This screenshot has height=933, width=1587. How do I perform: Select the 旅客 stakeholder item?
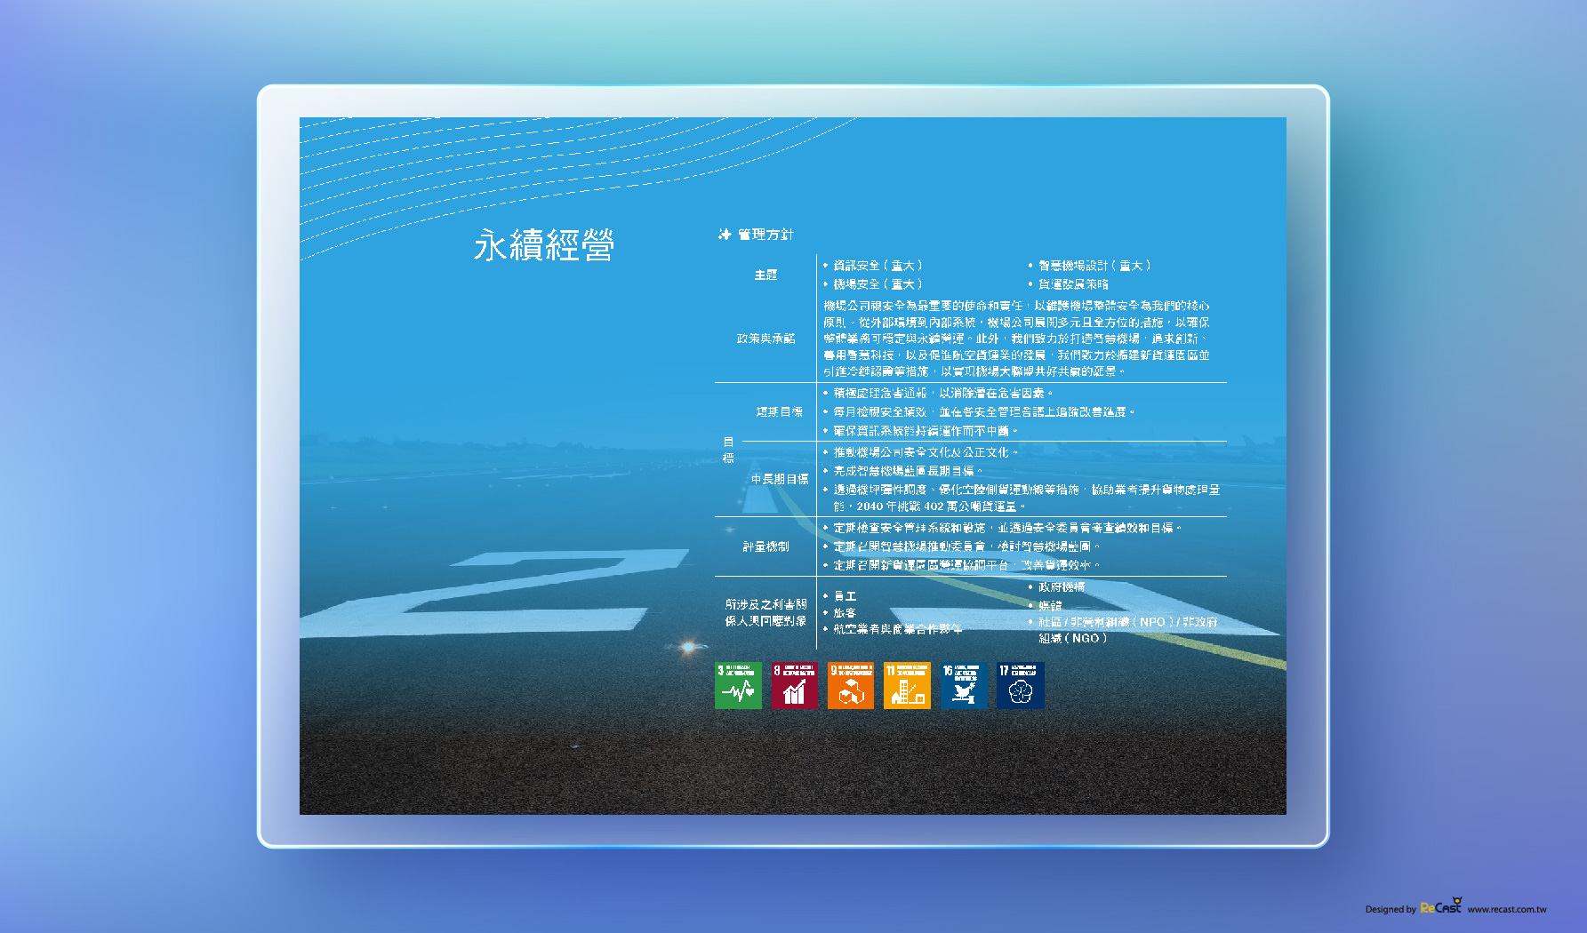tap(840, 612)
